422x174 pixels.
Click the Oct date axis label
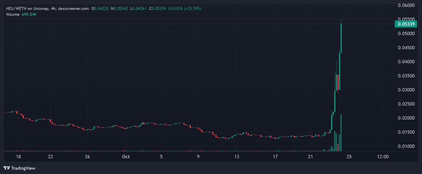point(126,156)
